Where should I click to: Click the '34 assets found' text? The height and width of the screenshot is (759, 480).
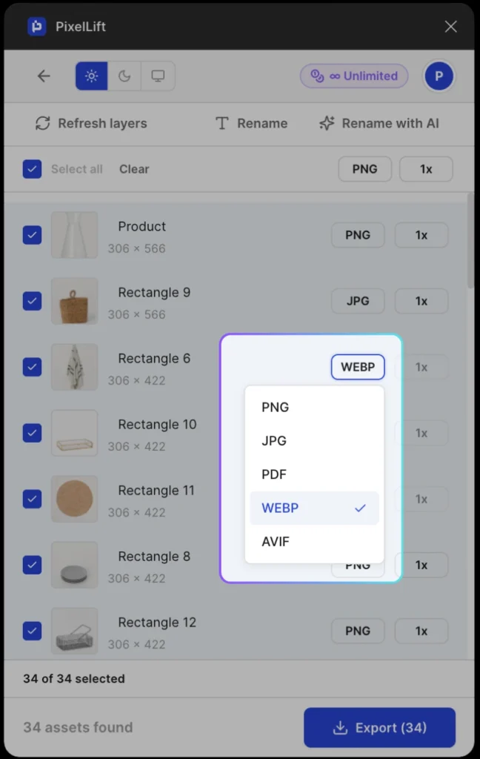click(x=78, y=728)
